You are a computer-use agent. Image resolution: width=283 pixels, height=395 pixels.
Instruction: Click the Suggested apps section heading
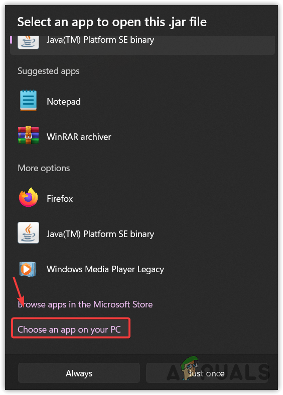(49, 71)
